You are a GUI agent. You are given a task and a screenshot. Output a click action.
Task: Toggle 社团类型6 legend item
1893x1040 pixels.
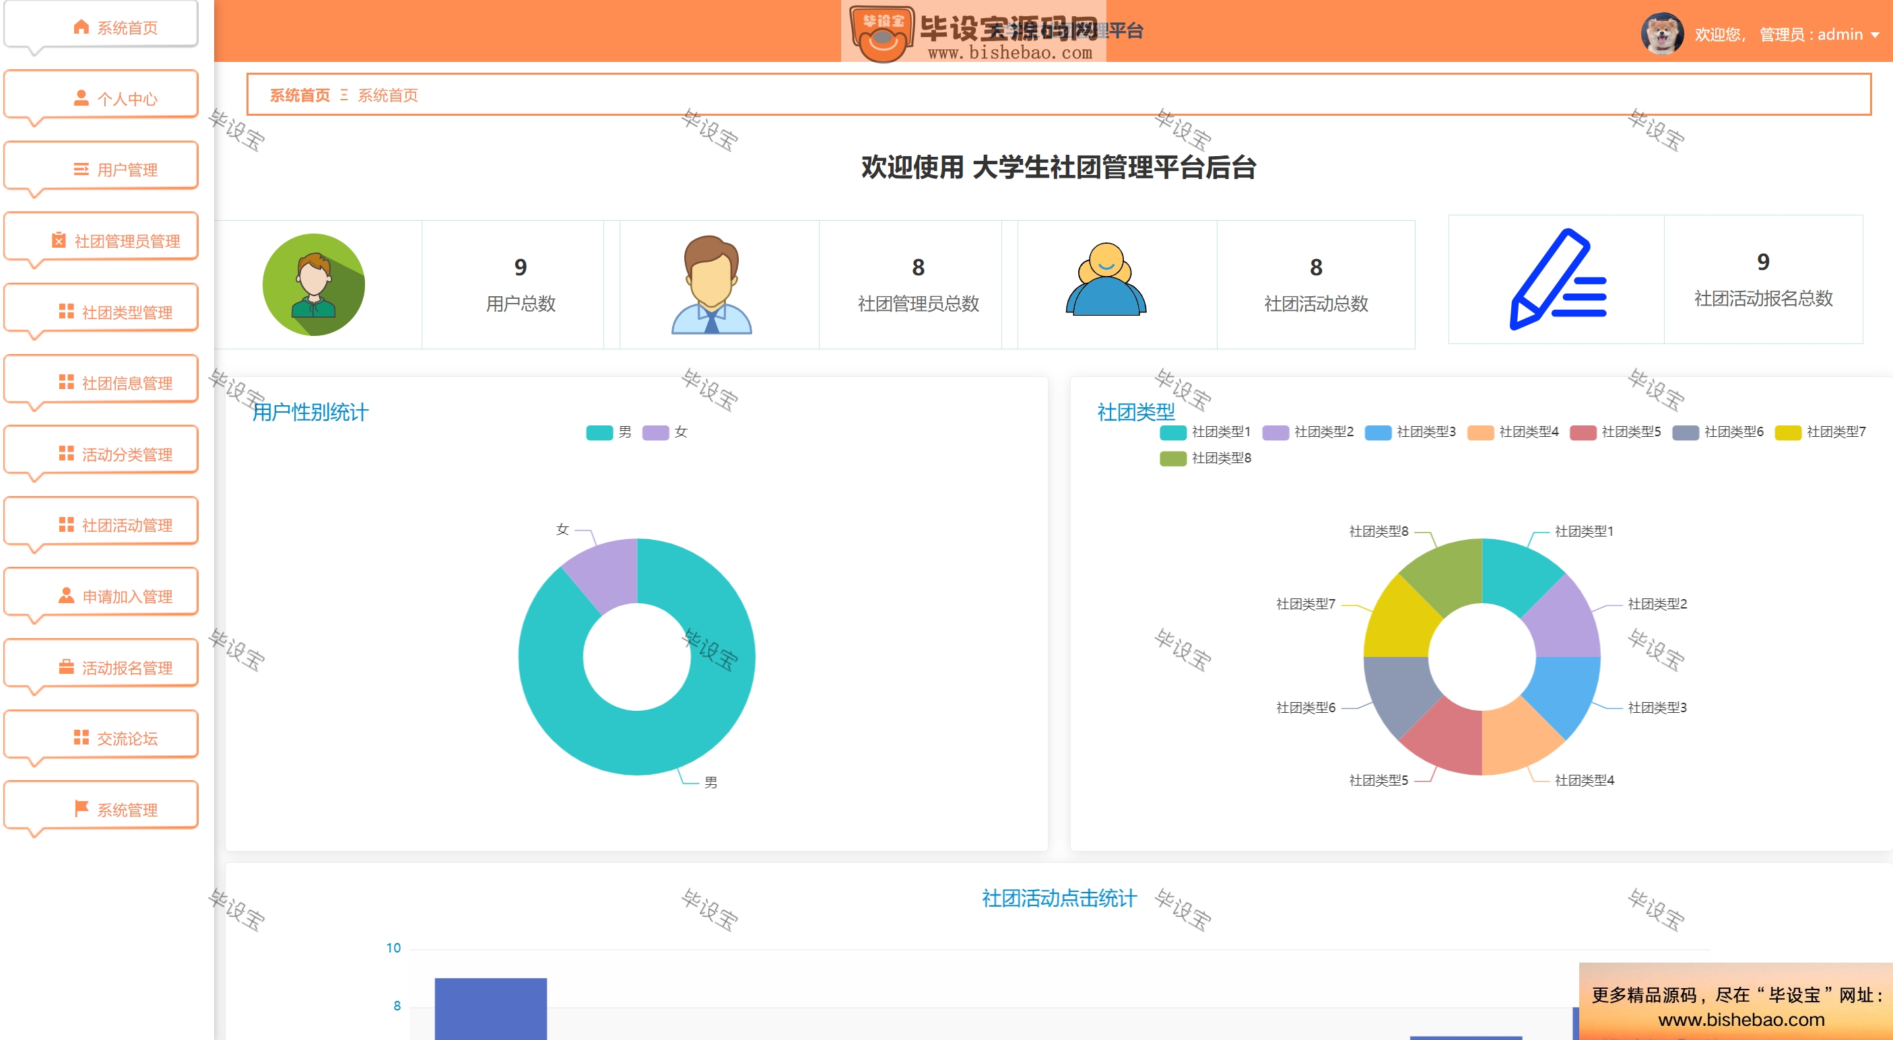(1717, 432)
